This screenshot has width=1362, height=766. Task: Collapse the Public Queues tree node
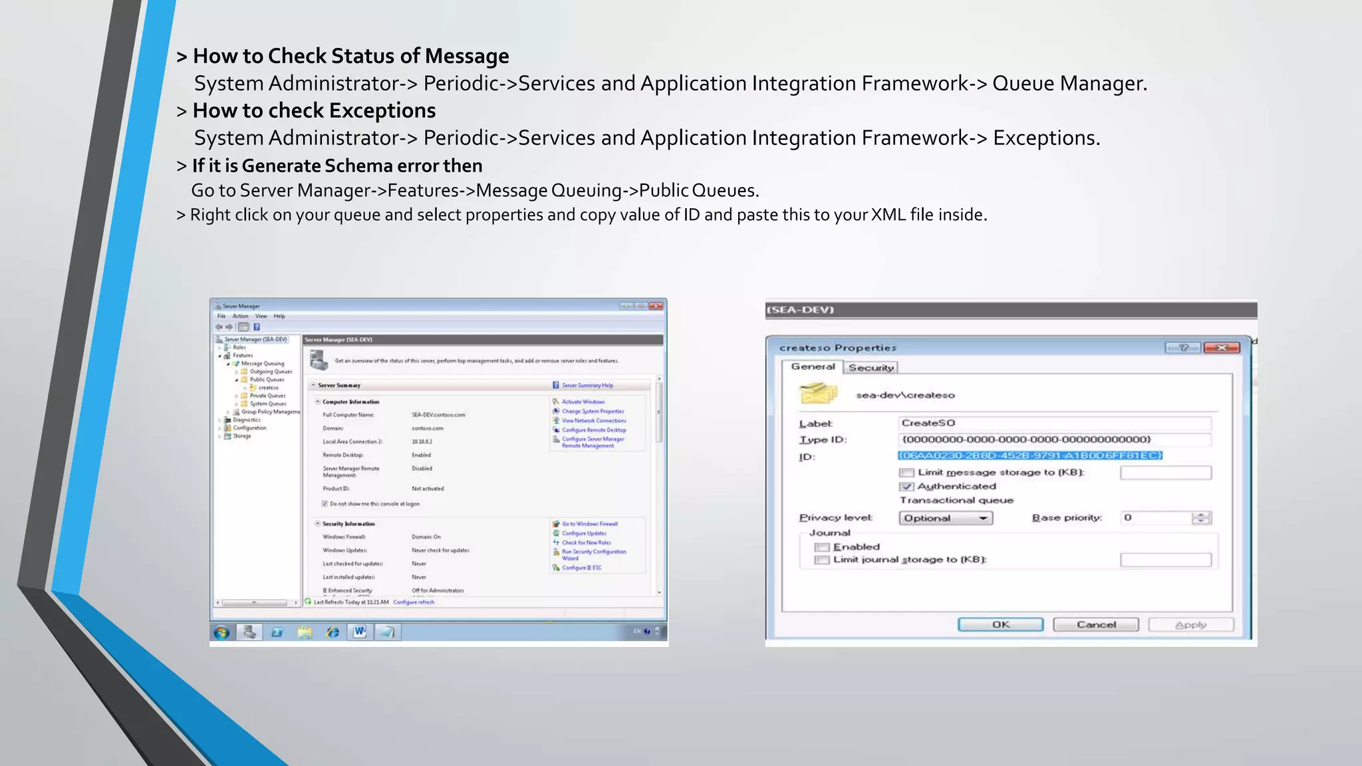point(237,380)
